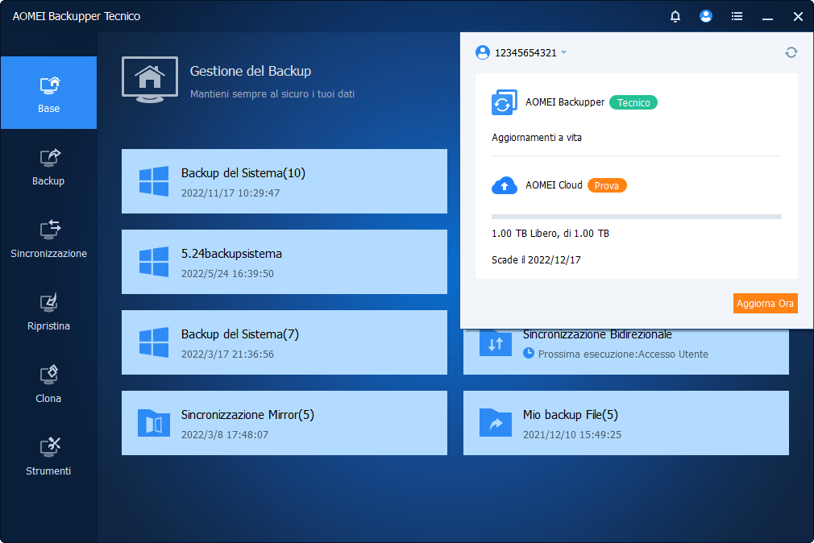Open the Clona sidebar section
814x543 pixels.
[49, 383]
